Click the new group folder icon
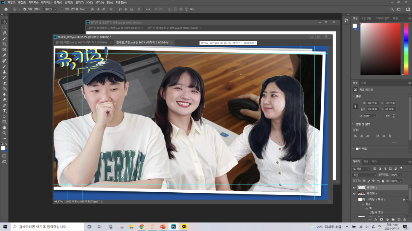This screenshot has width=412, height=231. point(393,220)
